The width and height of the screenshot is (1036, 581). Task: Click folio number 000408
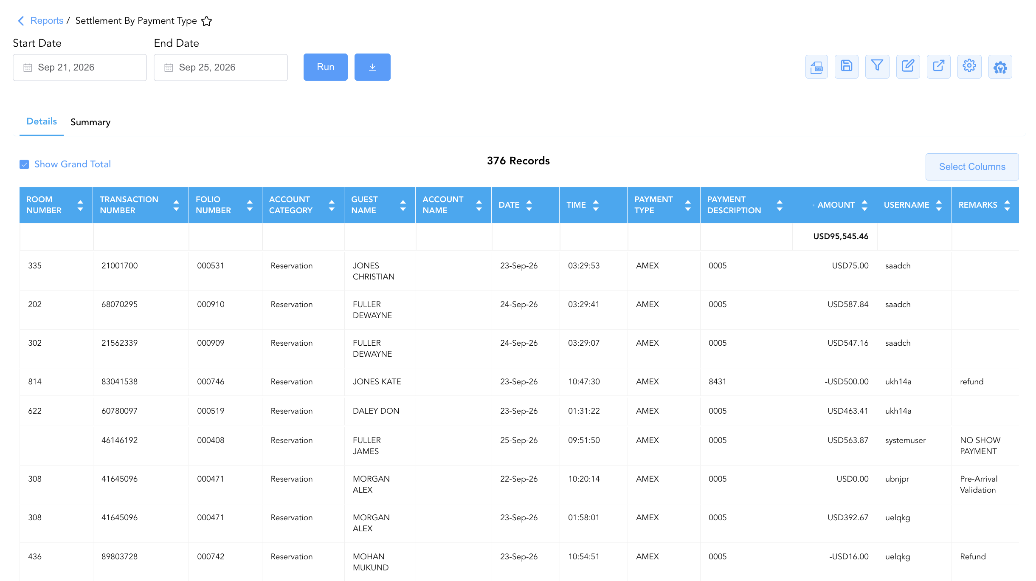[211, 440]
